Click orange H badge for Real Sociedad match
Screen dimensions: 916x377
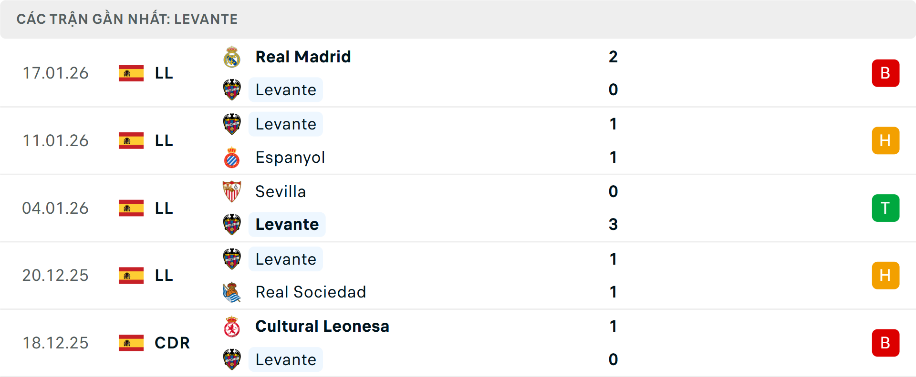pyautogui.click(x=885, y=276)
